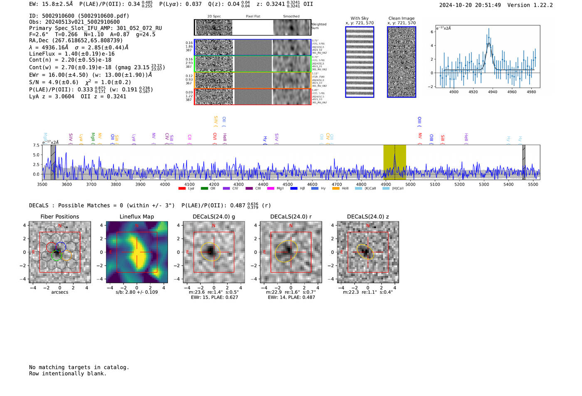Screen dimensions: 582x396
Task: Click the timestamp '2024-10-20 20:51:49'
Action: (470, 5)
